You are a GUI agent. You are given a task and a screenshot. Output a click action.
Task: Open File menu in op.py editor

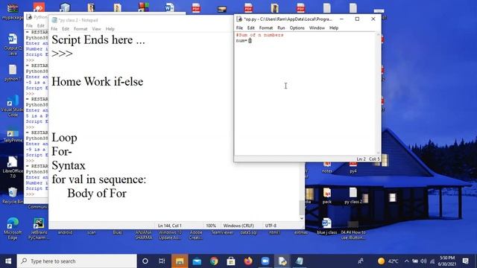(239, 28)
